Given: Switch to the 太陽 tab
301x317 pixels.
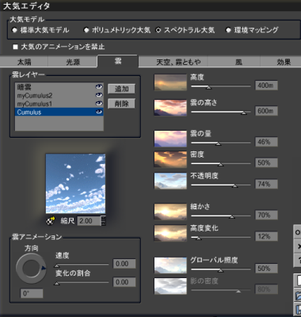Looking at the screenshot, I should [24, 62].
